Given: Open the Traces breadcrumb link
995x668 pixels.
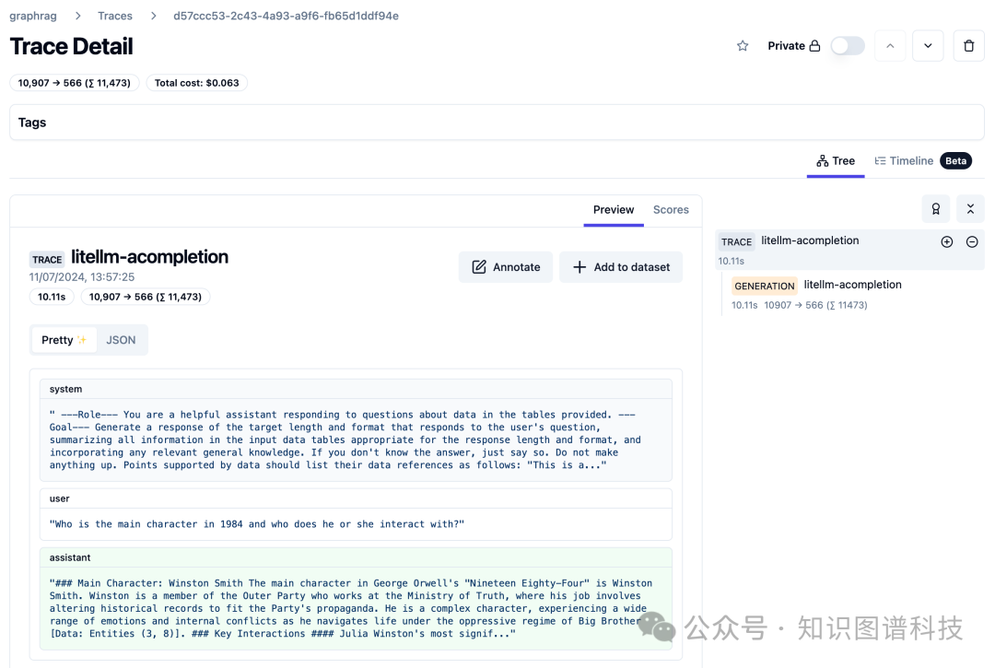Looking at the screenshot, I should coord(115,16).
